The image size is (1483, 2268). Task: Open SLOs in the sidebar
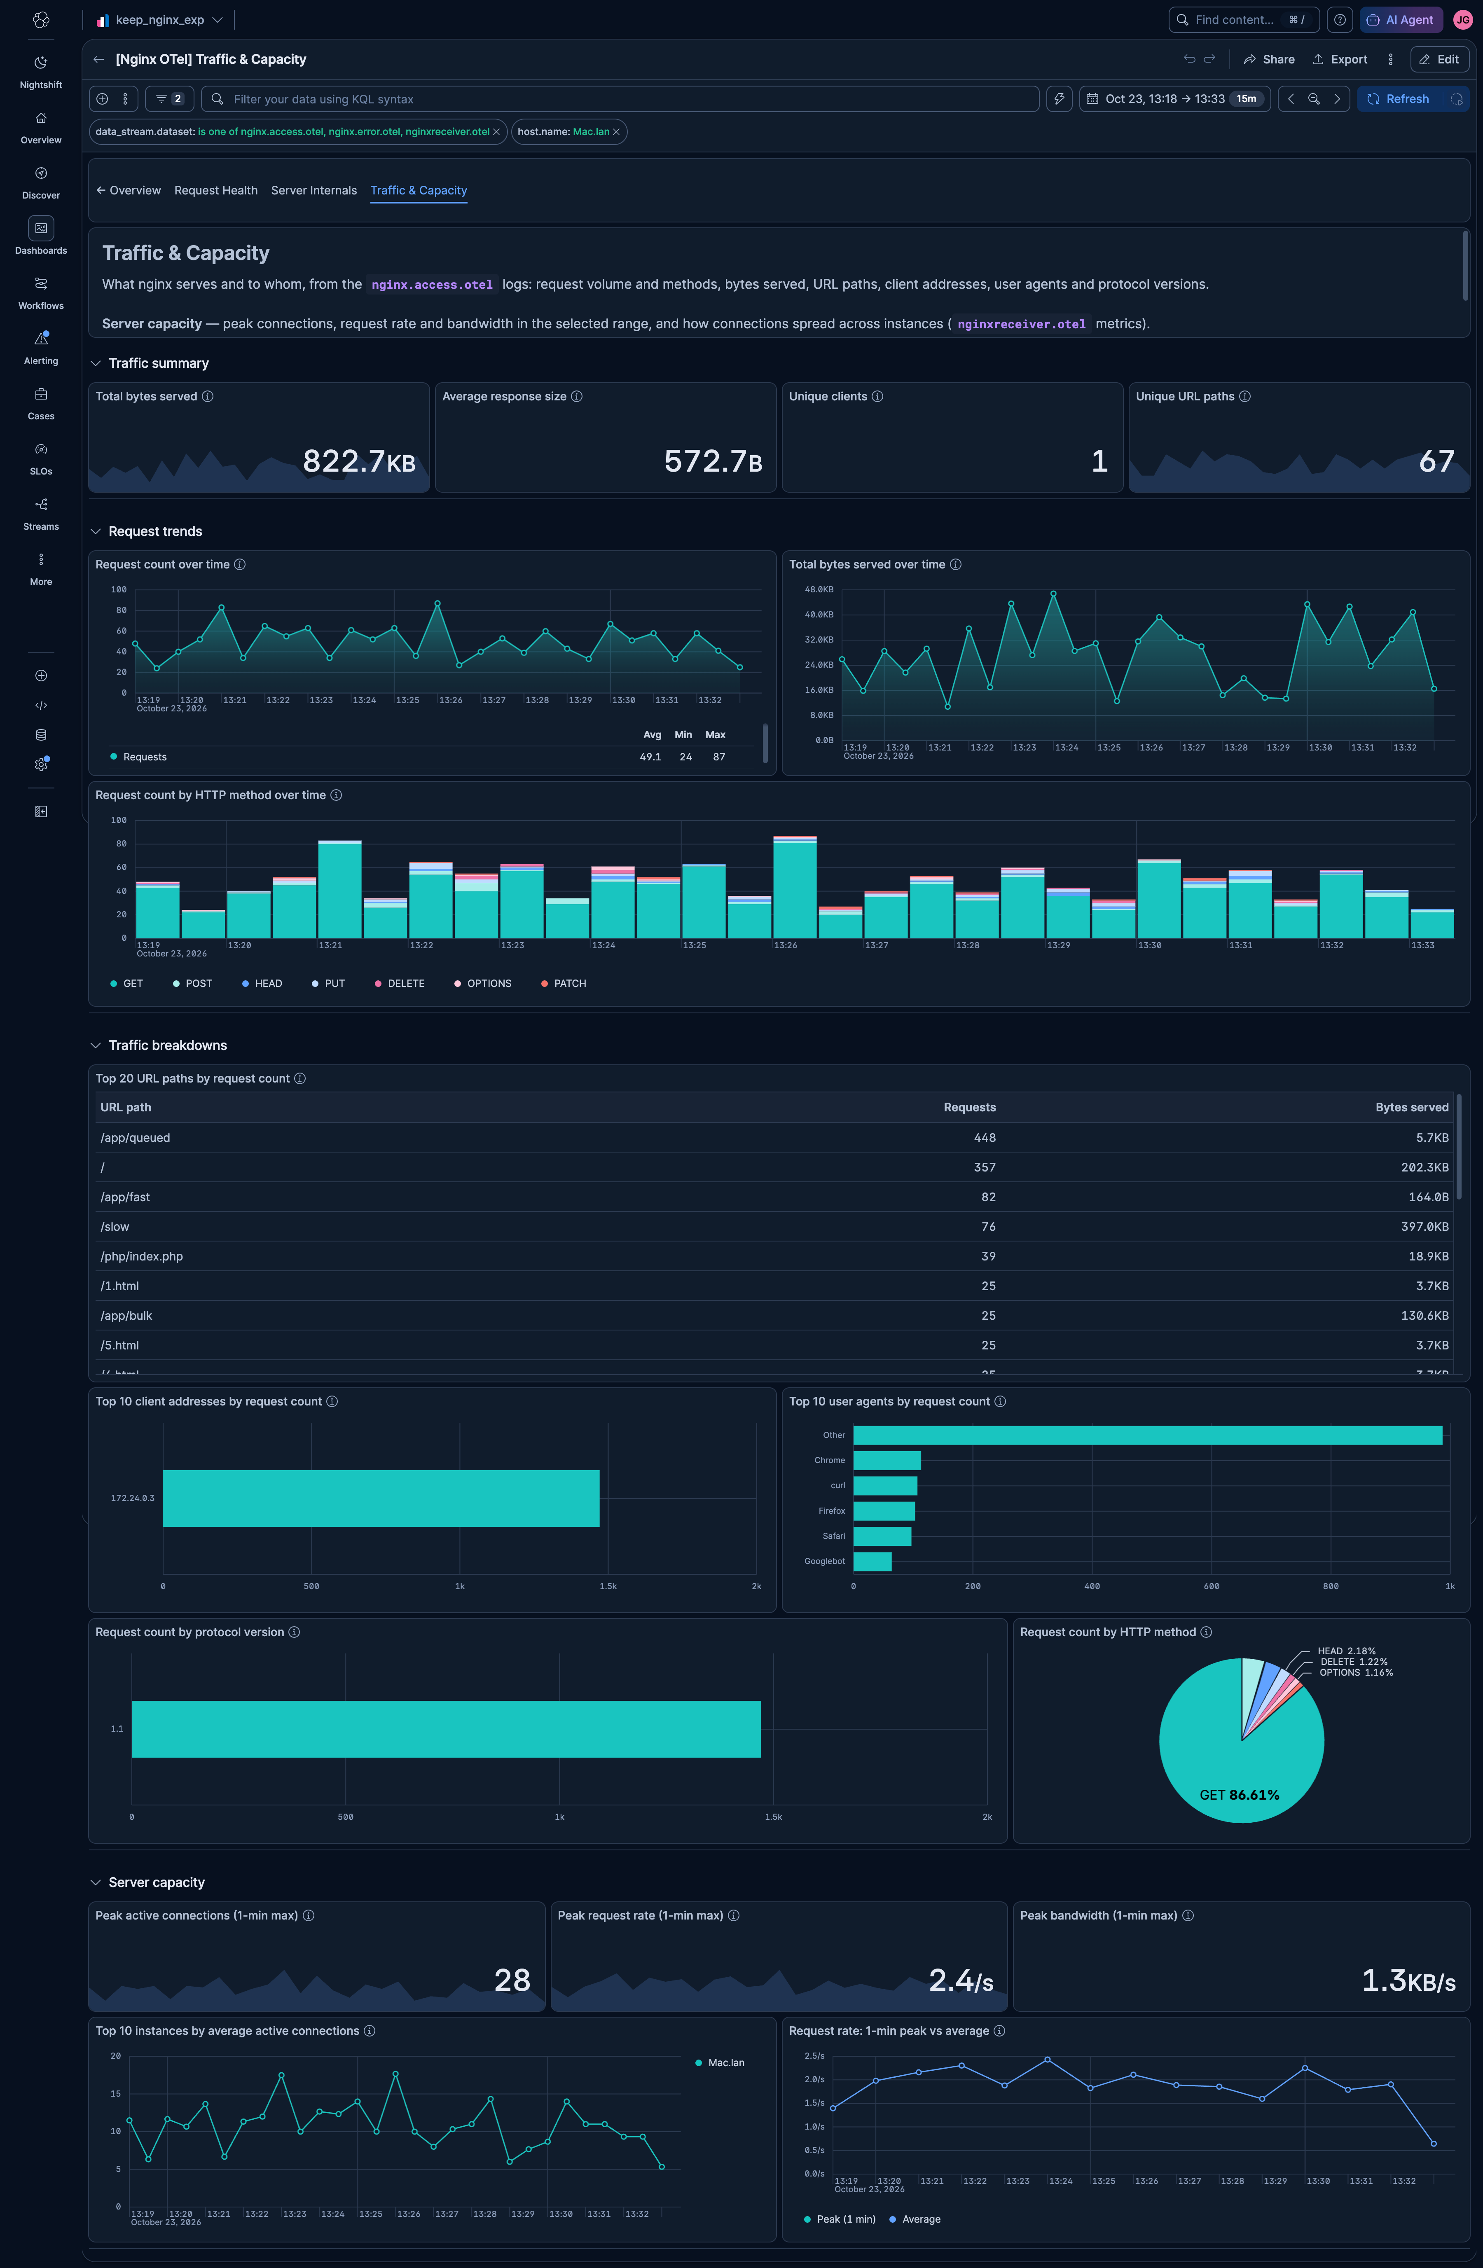tap(41, 459)
